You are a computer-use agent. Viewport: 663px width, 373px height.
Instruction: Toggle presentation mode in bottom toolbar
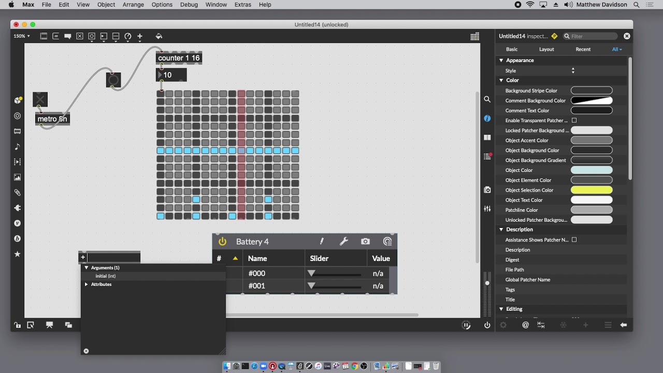tap(49, 325)
